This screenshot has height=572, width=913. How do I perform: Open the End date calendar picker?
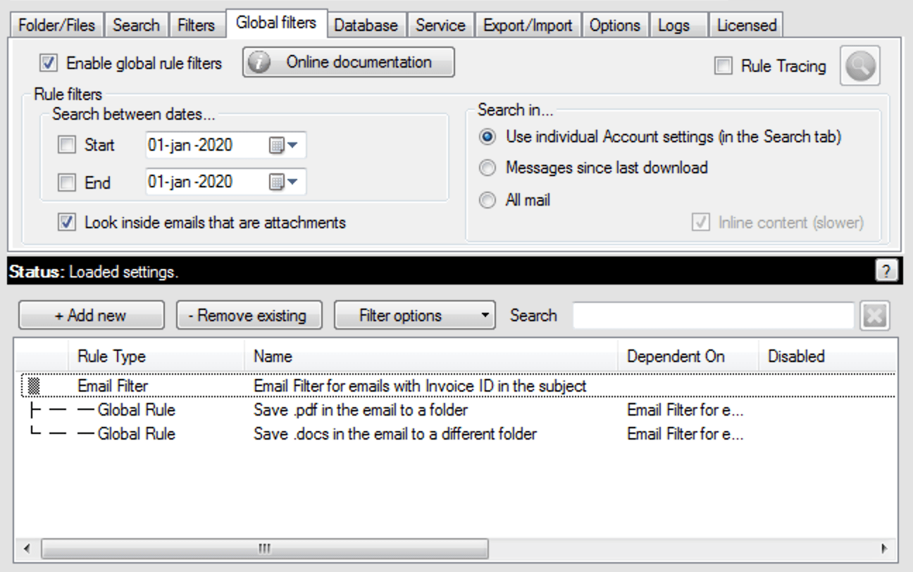point(283,182)
